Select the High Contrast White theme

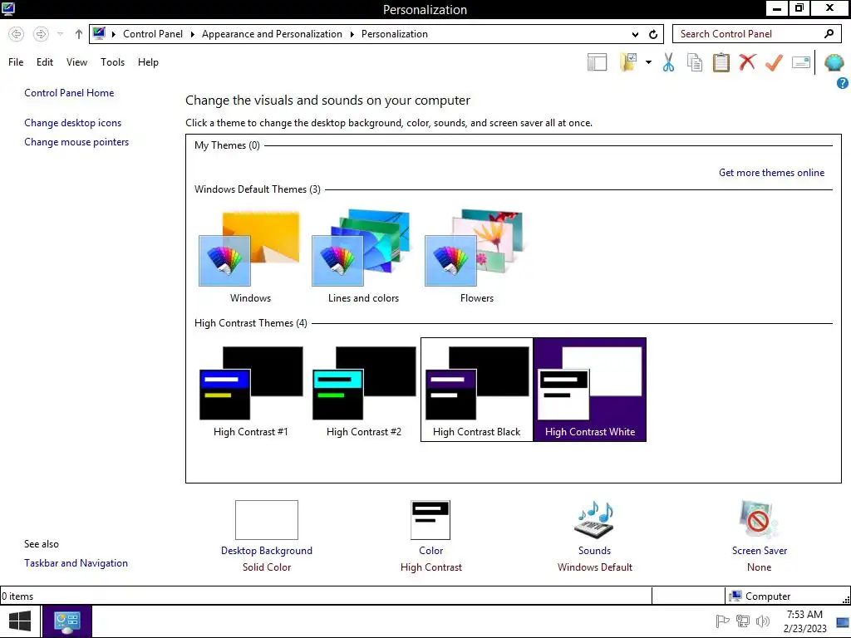590,390
